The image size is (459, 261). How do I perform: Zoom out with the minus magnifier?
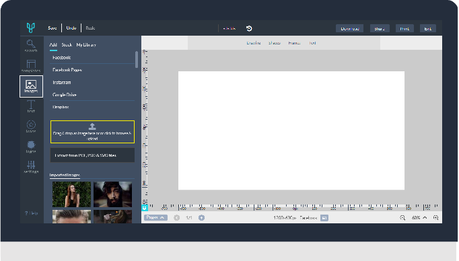tap(402, 218)
